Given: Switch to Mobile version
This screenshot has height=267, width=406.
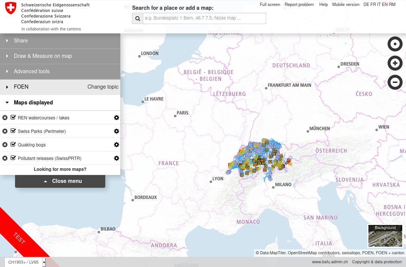Looking at the screenshot, I should 346,5.
